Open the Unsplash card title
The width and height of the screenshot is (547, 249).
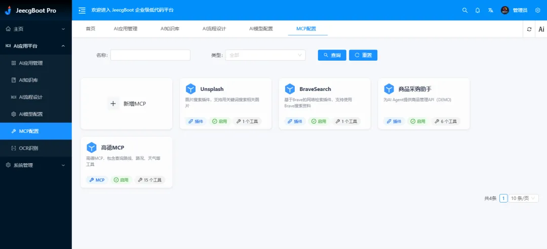212,89
